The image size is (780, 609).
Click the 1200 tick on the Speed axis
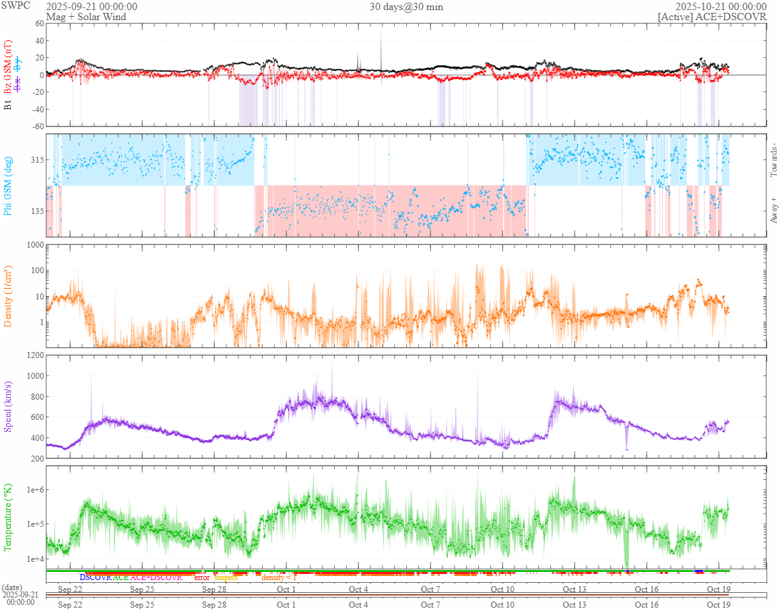coord(35,355)
